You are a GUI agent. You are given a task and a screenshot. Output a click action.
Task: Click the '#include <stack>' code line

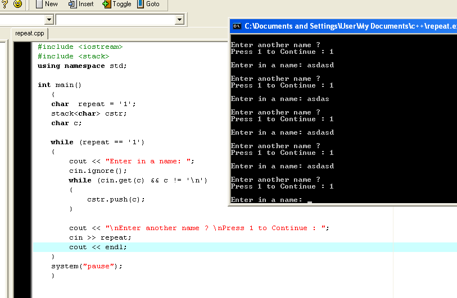[74, 56]
